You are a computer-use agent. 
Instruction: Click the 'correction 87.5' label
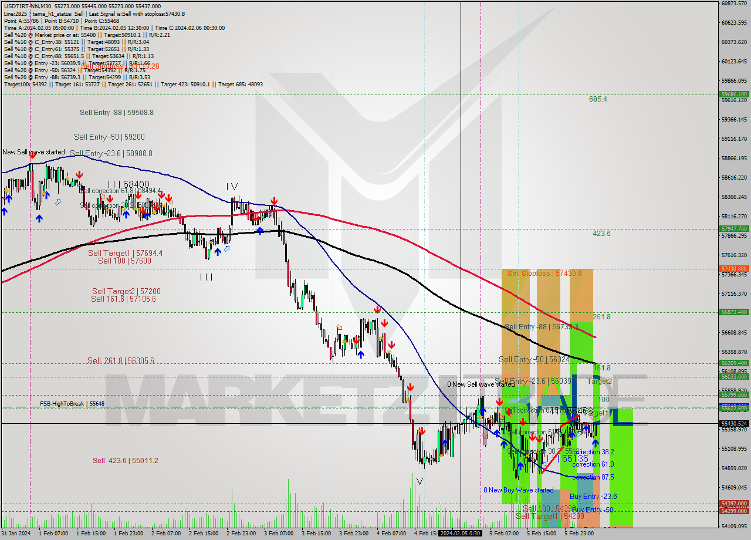tap(593, 477)
